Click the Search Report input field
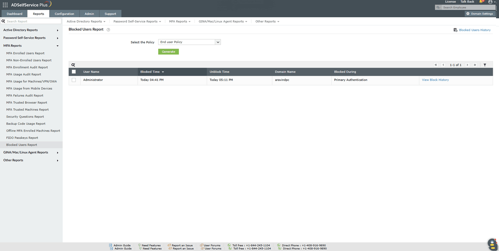Viewport: 499px width, 251px height. pyautogui.click(x=33, y=21)
